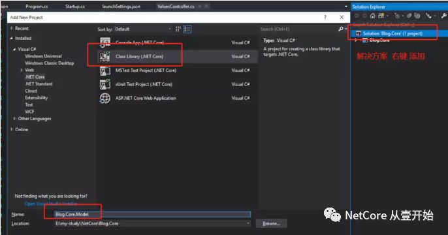This screenshot has height=235, width=448.
Task: Open the dialog help question mark
Action: [x=325, y=17]
